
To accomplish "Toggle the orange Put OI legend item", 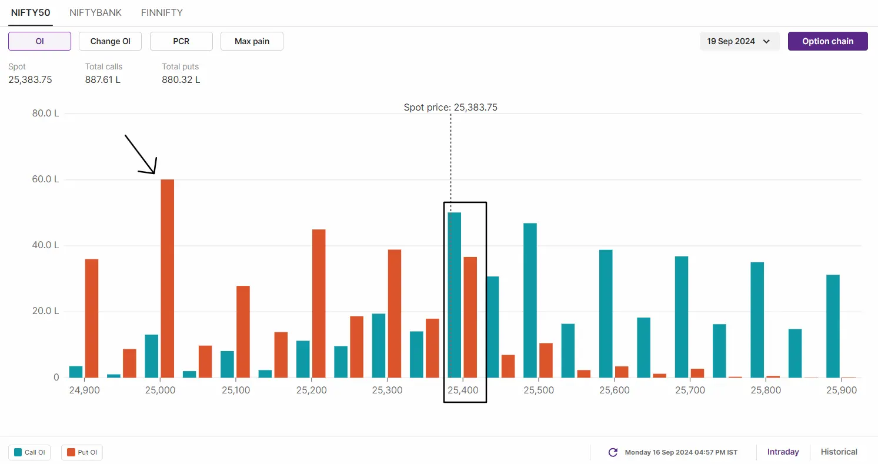I will (82, 452).
